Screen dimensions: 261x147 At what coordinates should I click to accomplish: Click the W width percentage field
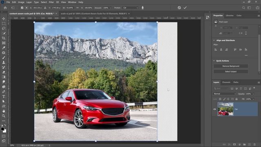click(x=70, y=8)
